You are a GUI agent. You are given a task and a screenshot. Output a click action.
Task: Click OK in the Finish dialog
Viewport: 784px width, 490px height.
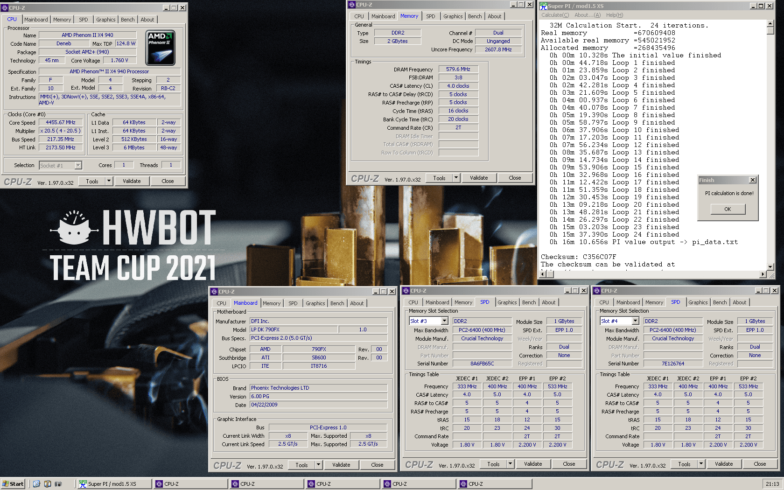pyautogui.click(x=728, y=209)
